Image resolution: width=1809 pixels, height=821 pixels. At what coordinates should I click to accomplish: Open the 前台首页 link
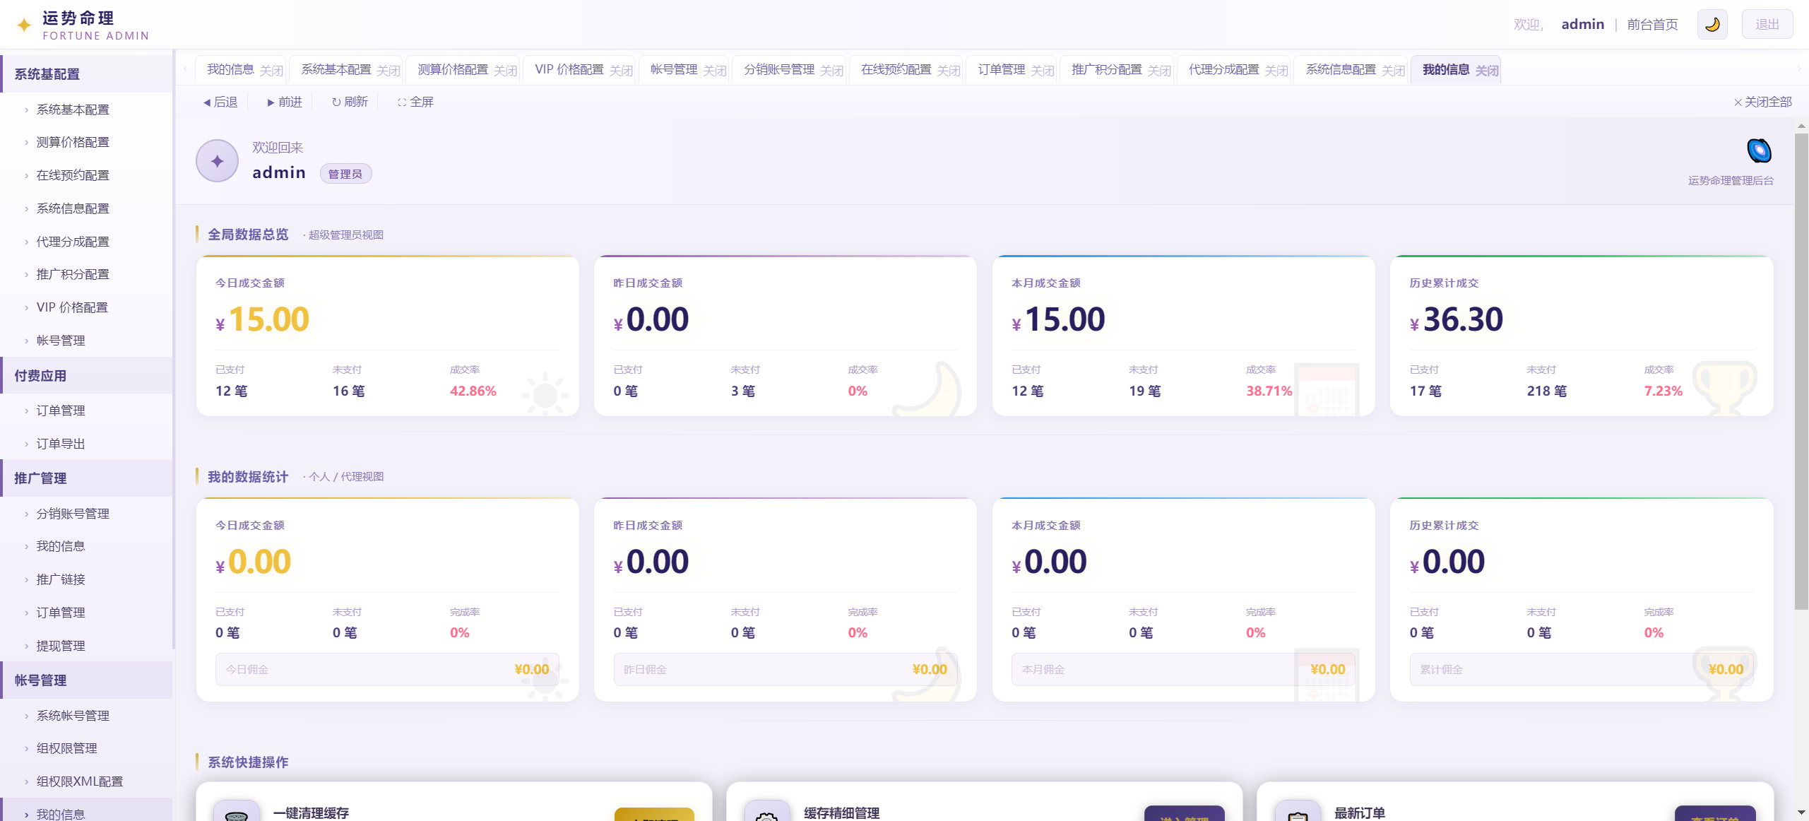tap(1652, 25)
